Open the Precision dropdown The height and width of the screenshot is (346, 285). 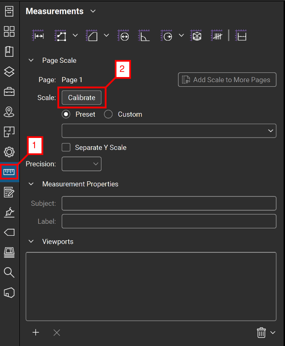pos(82,164)
